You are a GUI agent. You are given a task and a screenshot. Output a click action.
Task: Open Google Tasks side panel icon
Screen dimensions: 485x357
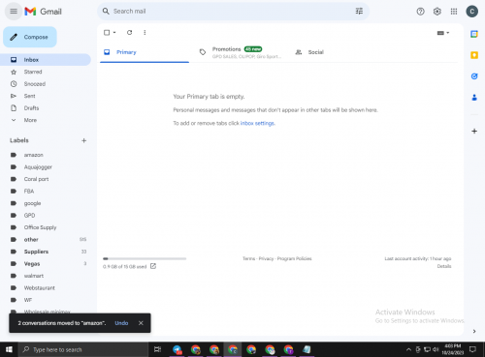474,76
